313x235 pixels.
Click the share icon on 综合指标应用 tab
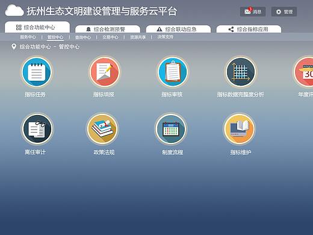coord(231,30)
